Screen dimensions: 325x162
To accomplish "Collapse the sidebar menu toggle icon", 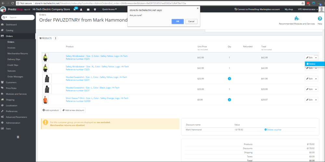I will point(18,137).
